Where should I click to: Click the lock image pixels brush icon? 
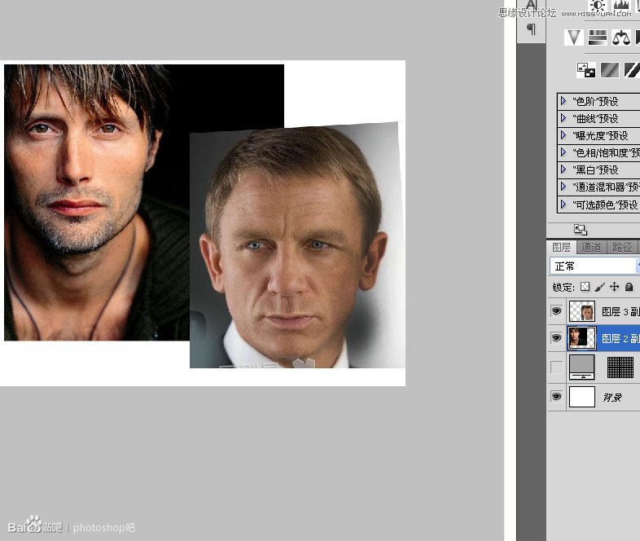click(x=599, y=287)
